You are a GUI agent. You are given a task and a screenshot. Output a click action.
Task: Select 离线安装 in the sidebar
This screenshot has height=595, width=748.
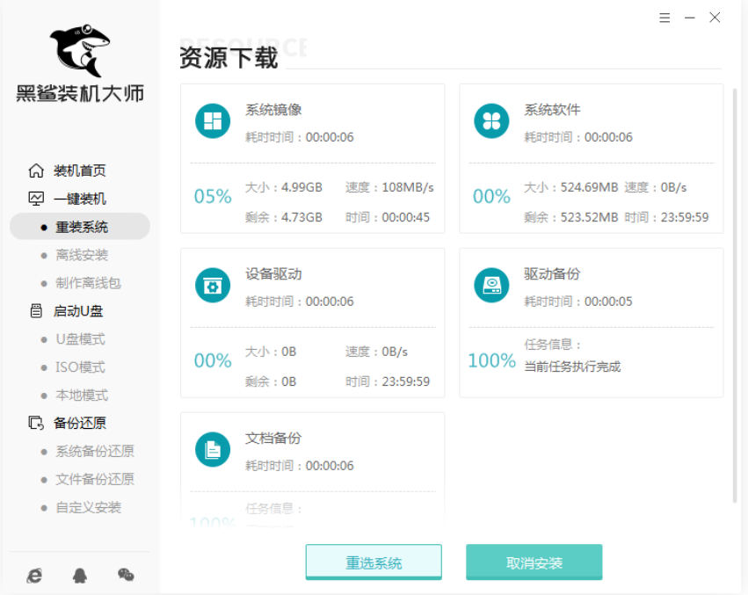82,255
